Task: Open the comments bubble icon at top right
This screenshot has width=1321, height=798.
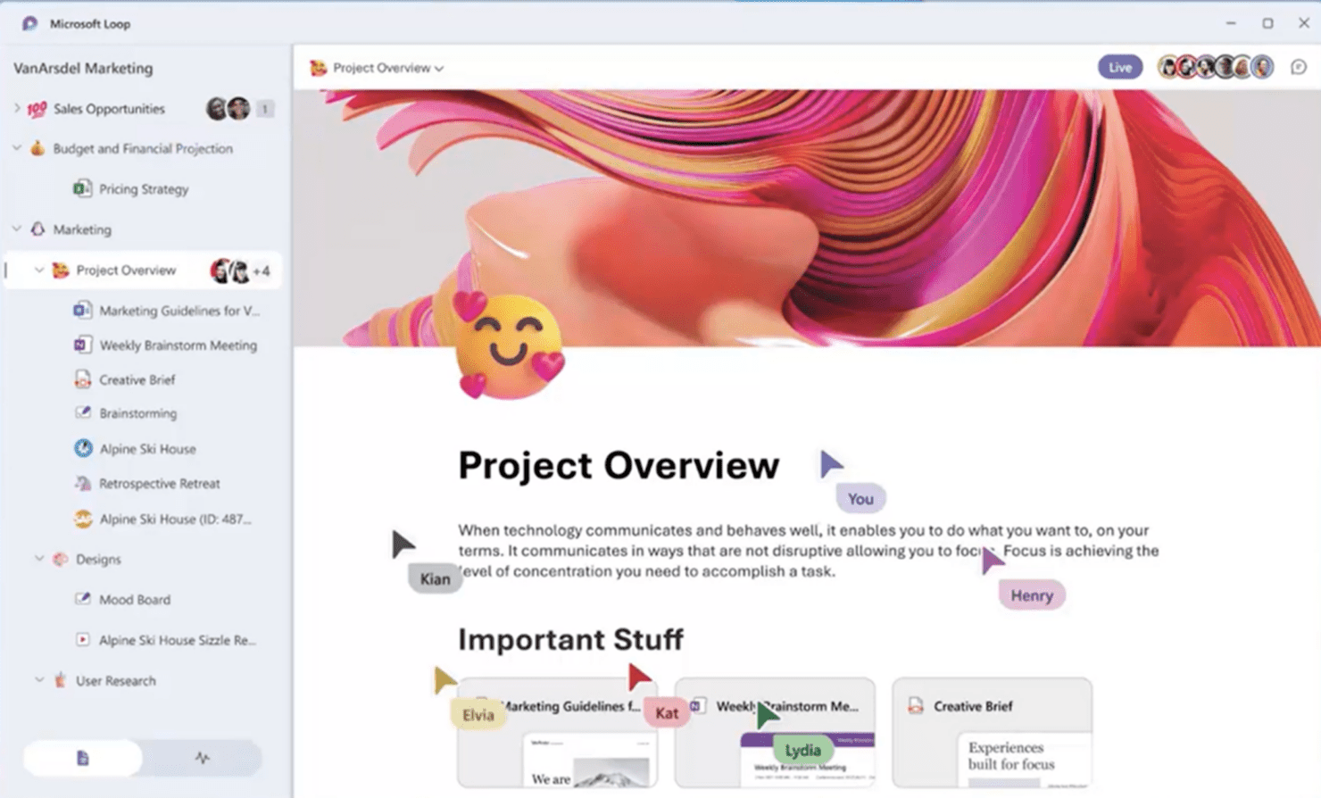Action: 1299,67
